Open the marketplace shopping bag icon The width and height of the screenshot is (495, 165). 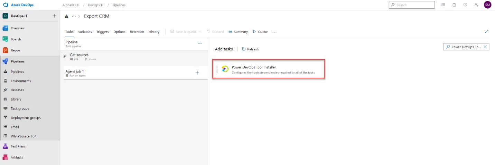tap(454, 5)
